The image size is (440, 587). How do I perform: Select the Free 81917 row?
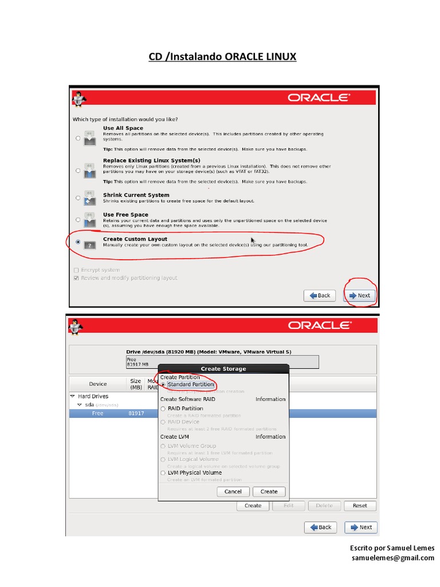[x=223, y=413]
